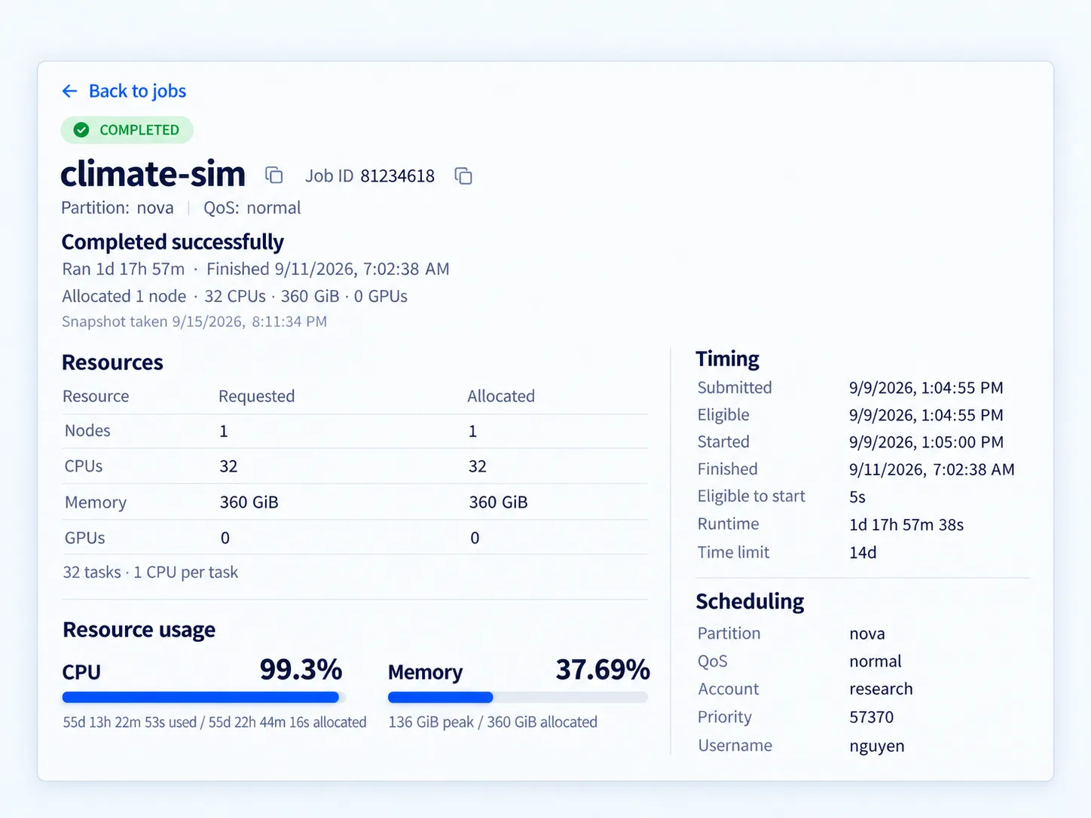This screenshot has height=818, width=1091.
Task: Select the climate-sim job title
Action: (x=153, y=174)
